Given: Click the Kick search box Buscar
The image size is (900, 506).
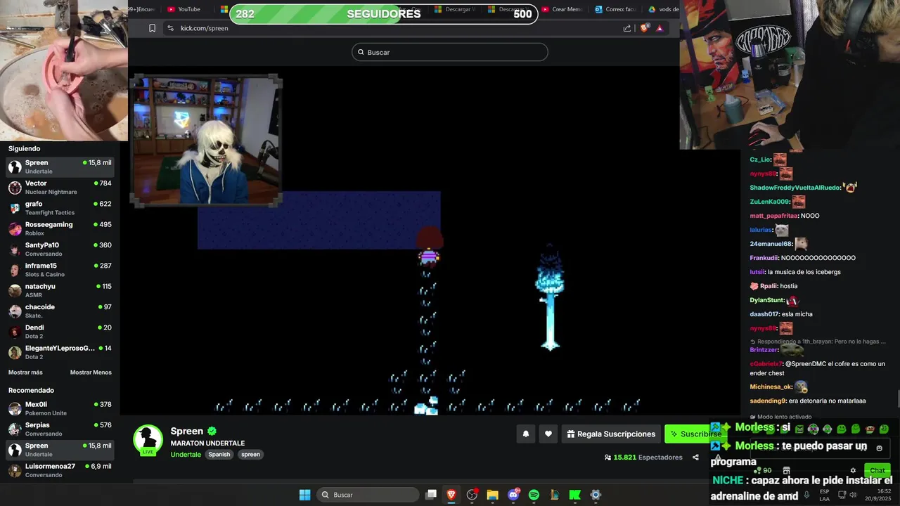Looking at the screenshot, I should click(450, 52).
